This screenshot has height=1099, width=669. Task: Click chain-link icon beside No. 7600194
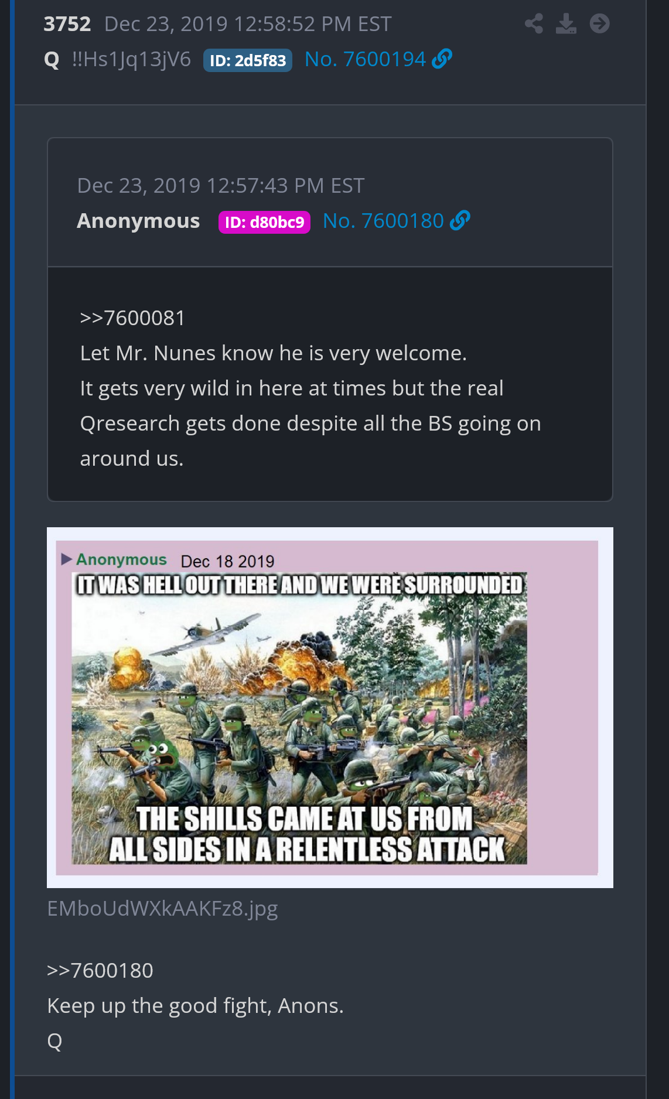click(x=442, y=59)
